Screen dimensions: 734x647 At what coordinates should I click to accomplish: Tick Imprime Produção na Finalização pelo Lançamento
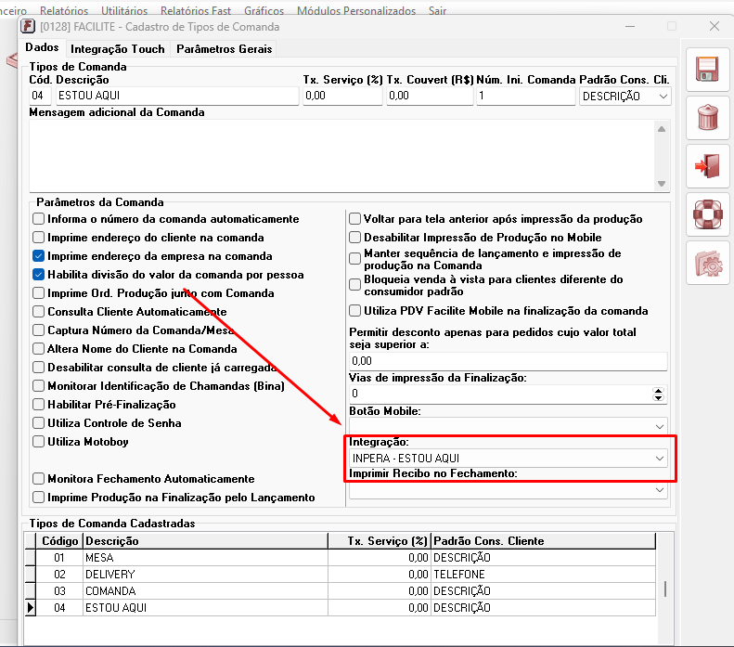[x=38, y=498]
